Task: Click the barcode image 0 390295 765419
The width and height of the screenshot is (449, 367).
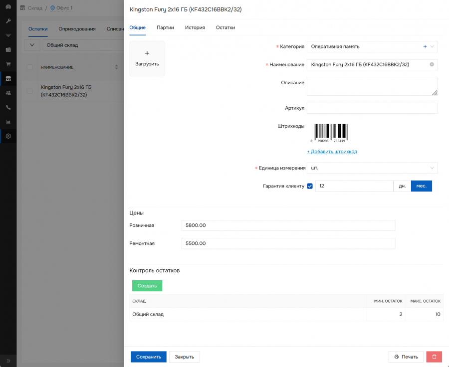Action: point(329,133)
